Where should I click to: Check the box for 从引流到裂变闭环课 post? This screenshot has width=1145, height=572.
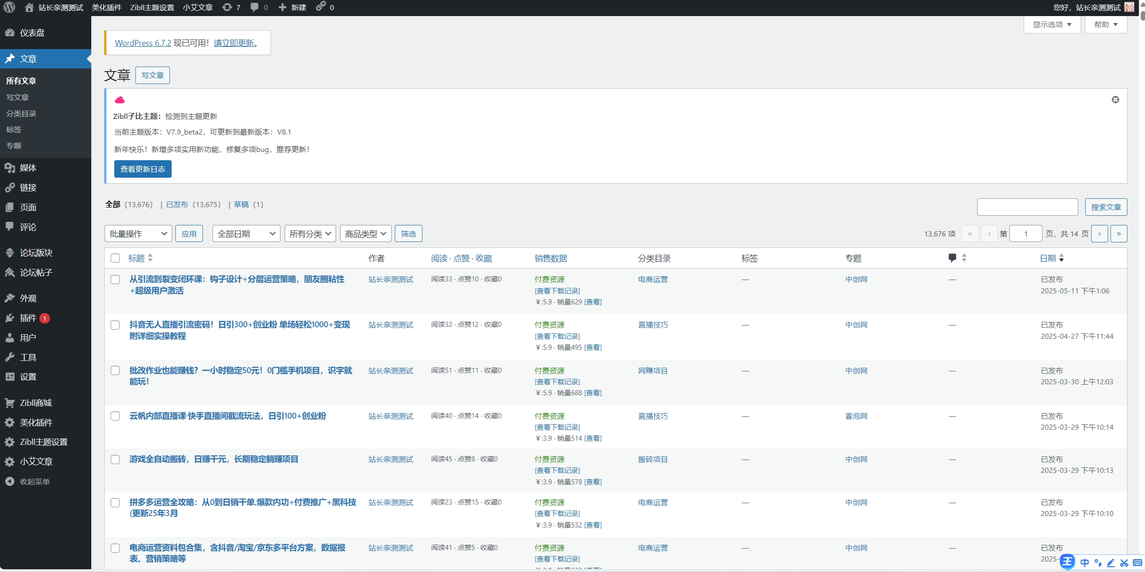[115, 280]
